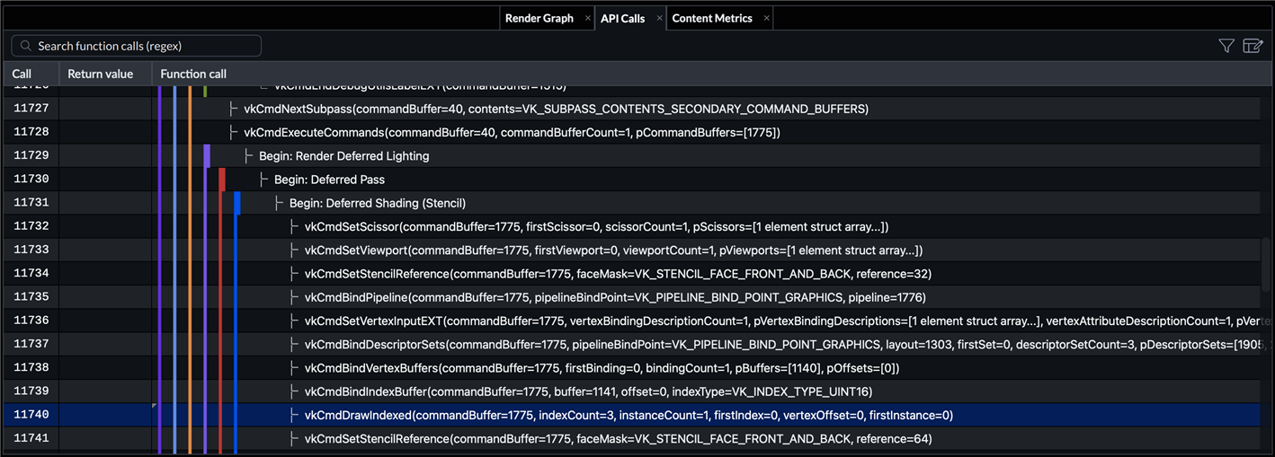This screenshot has height=457, width=1275.
Task: Click call number 11727
Action: 31,109
